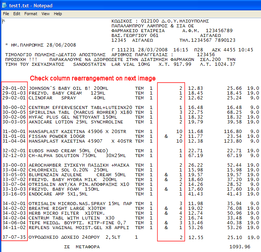Click the 'test1.txt - Notepad' window title
This screenshot has width=261, height=252.
tap(31, 6)
